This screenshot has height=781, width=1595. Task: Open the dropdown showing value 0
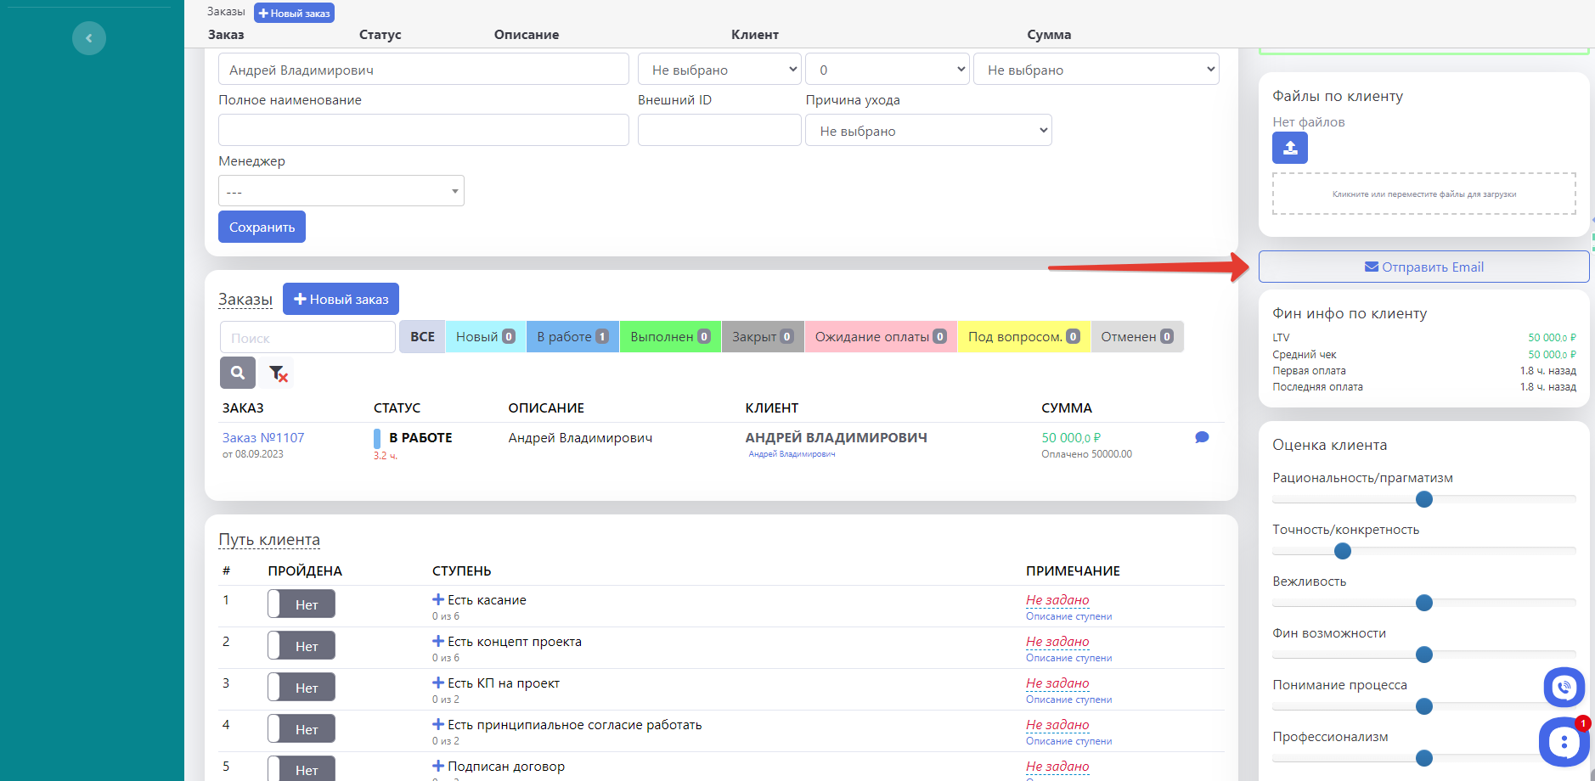click(887, 70)
